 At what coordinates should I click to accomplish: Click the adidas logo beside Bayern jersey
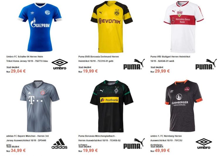pos(60,144)
